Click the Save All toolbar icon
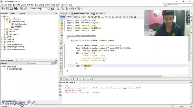The height and width of the screenshot is (108, 193). point(16,9)
